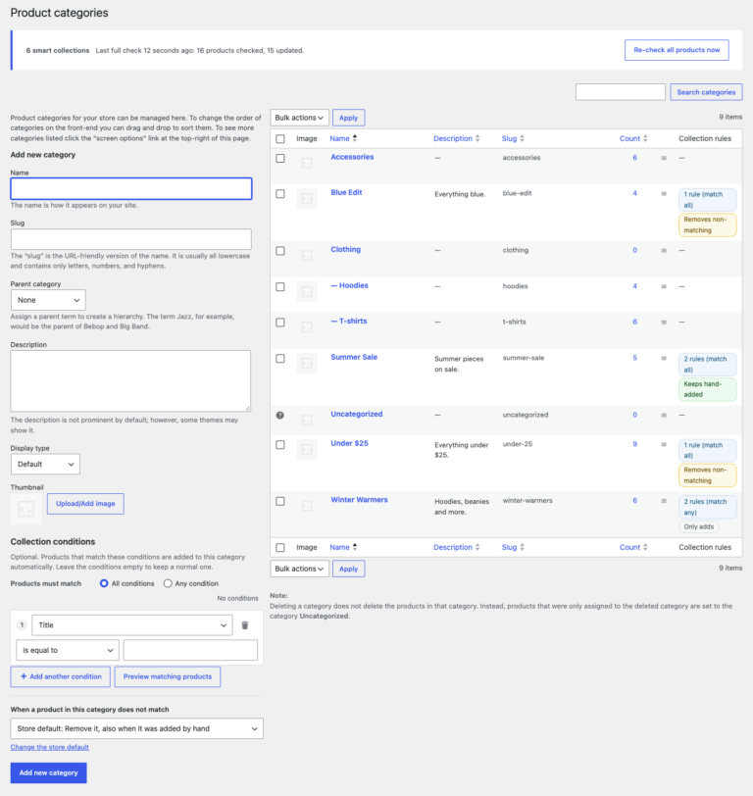Click Blue Edit image placeholder
Viewport: 753px width, 796px height.
307,198
